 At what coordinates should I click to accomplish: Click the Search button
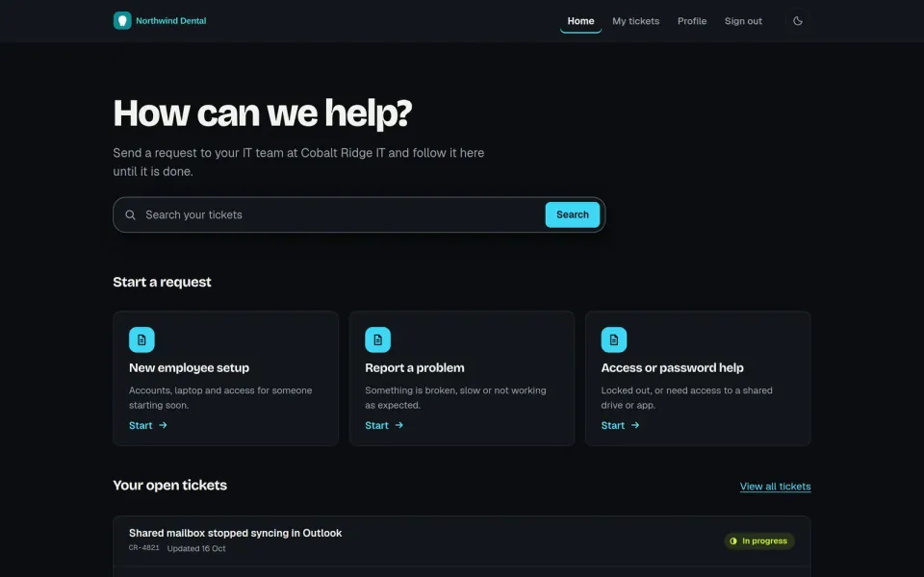(x=572, y=214)
